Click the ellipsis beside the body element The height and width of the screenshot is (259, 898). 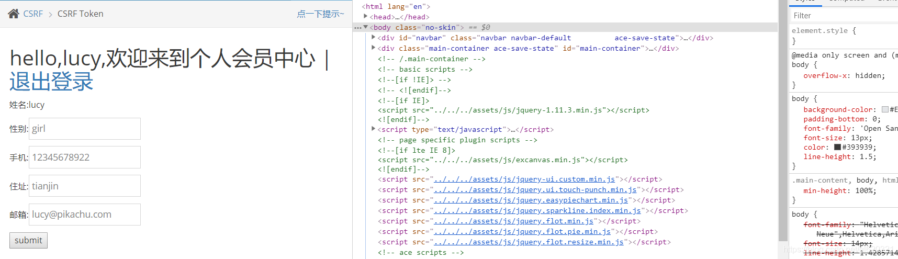[358, 28]
